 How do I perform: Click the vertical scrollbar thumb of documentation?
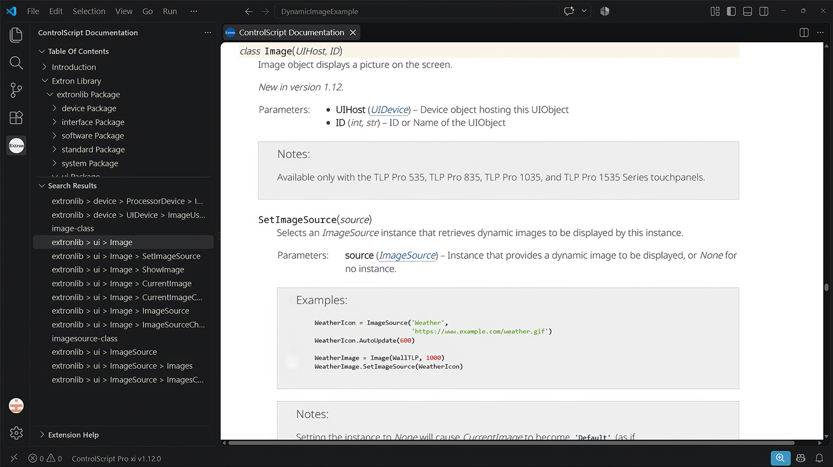point(826,287)
